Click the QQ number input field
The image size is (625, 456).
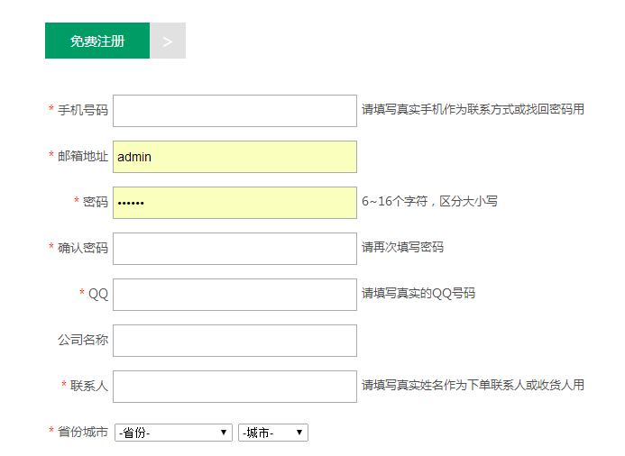click(x=234, y=295)
